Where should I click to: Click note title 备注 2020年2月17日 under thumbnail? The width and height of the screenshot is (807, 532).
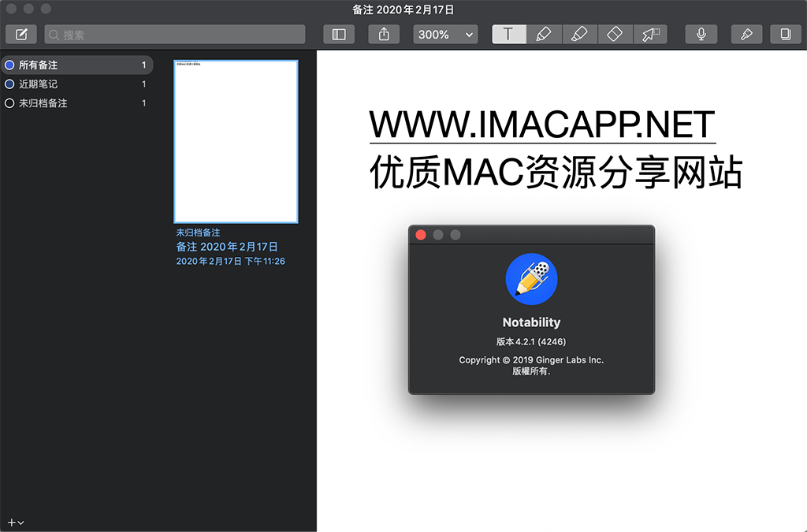(227, 247)
